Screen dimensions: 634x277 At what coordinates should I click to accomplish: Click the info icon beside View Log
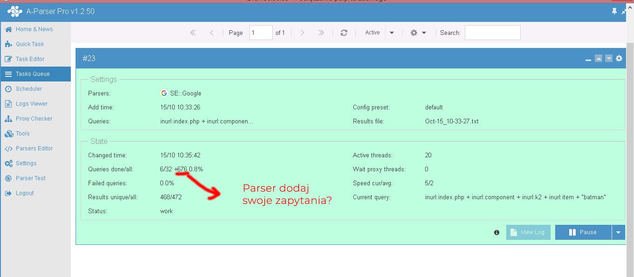point(496,232)
